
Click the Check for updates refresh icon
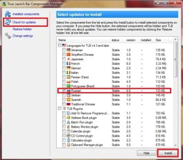(x=8, y=22)
